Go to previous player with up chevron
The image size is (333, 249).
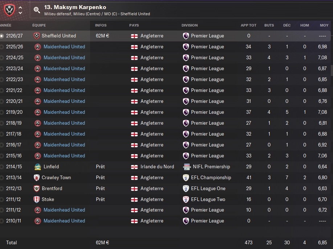[x=20, y=7]
